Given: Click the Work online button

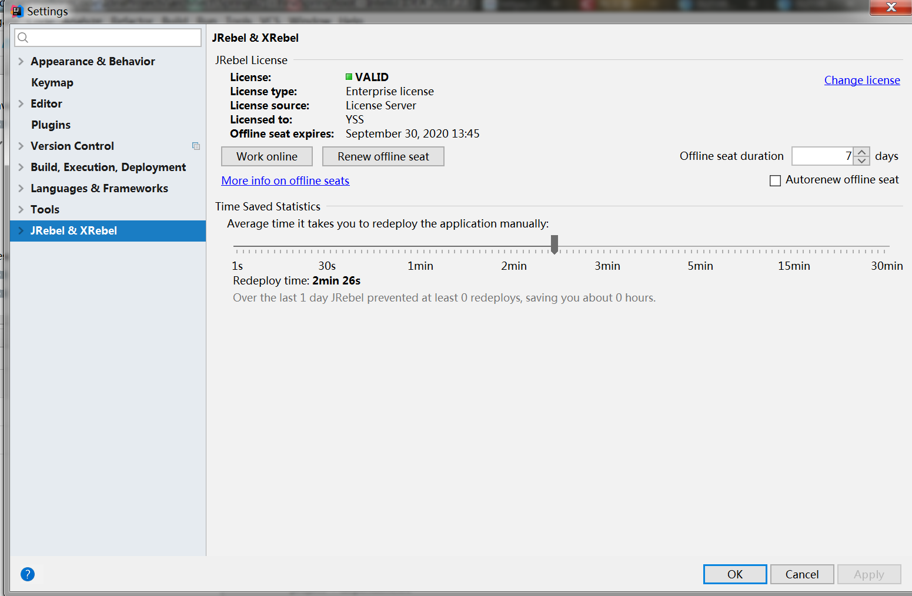Looking at the screenshot, I should point(266,156).
